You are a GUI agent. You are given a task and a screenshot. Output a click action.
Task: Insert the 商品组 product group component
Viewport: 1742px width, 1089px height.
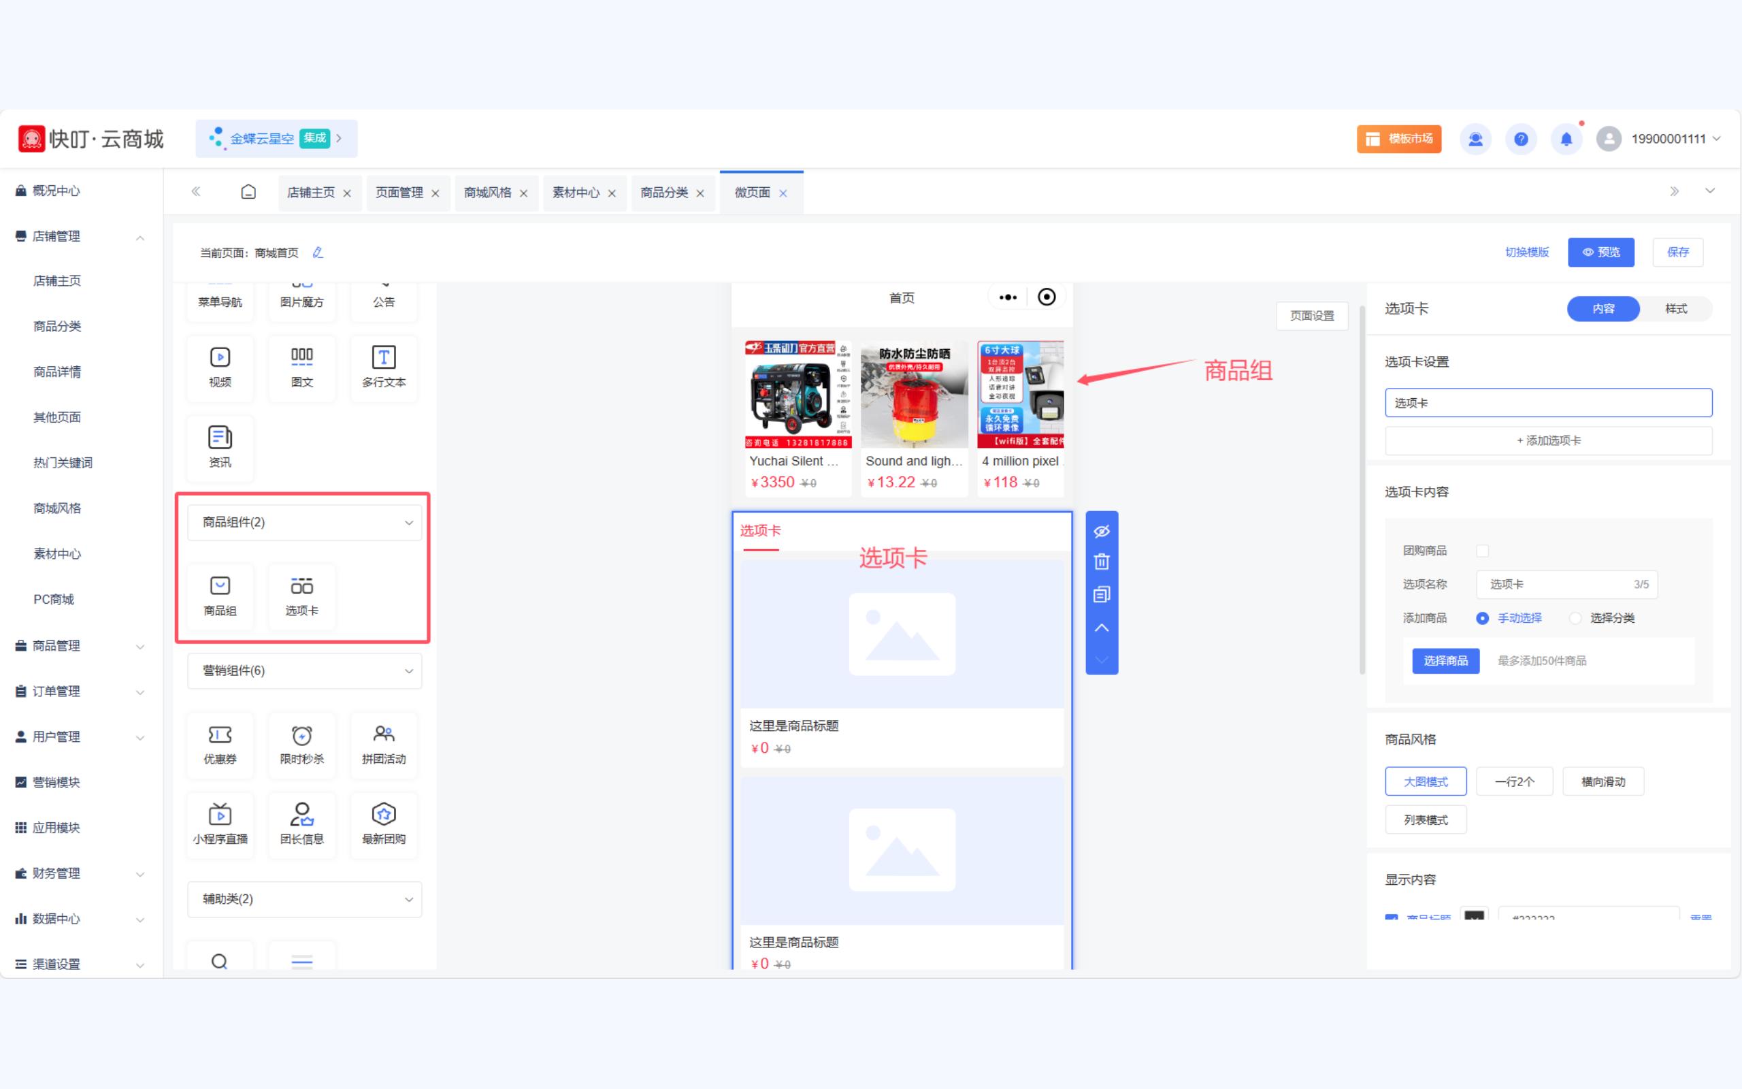coord(220,596)
